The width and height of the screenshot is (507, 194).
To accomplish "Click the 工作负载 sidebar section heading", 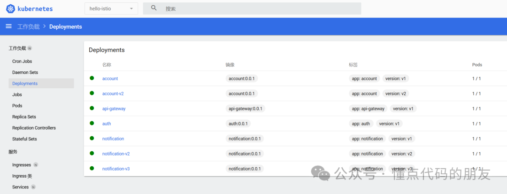I will click(17, 48).
